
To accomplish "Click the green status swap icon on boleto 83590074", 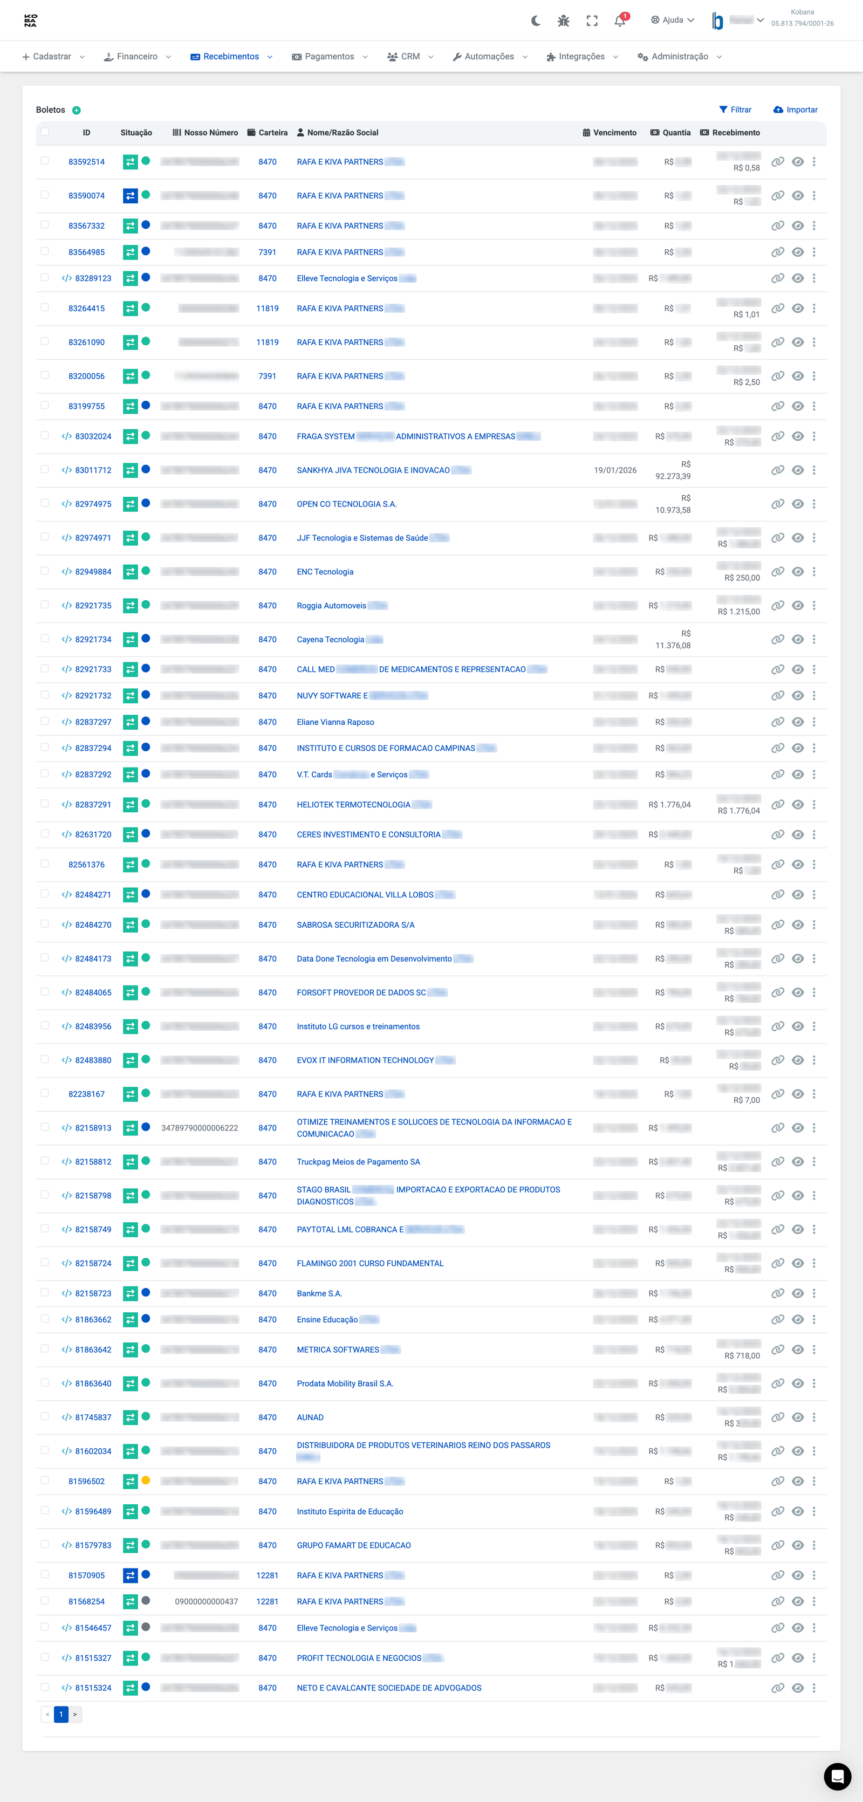I will point(130,196).
